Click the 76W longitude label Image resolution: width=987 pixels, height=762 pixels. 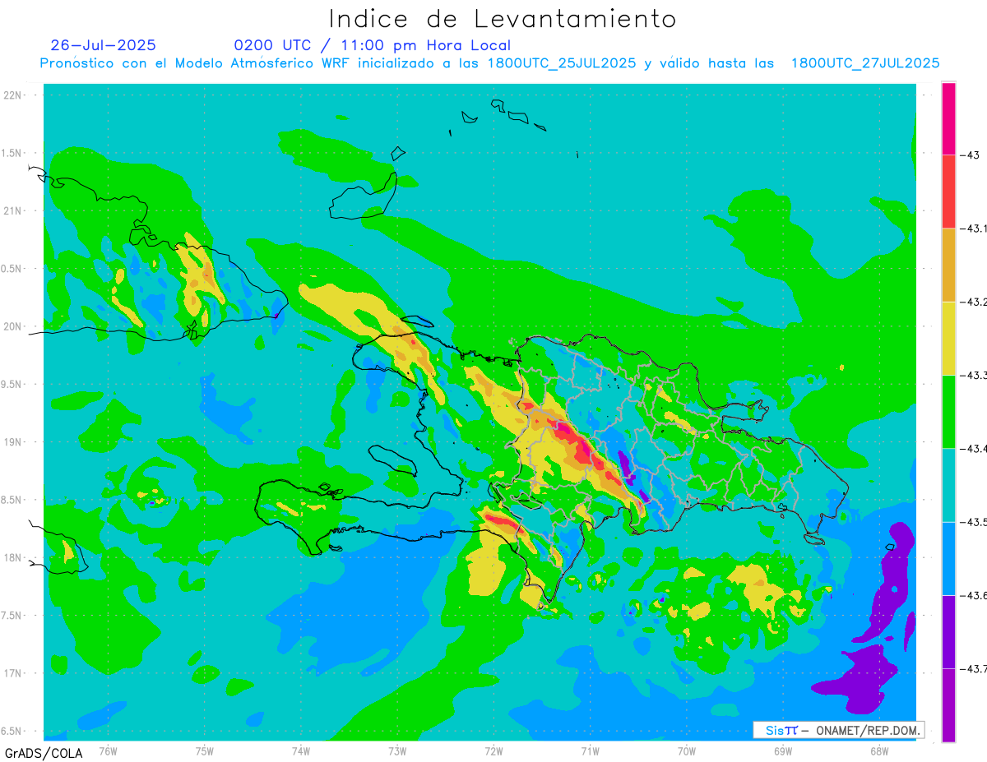108,750
